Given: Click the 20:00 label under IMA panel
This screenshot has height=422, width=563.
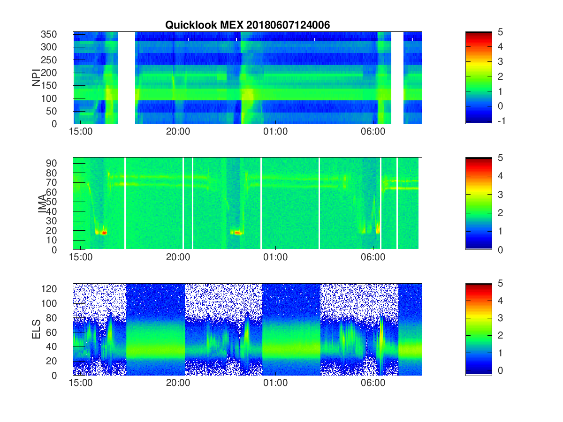Looking at the screenshot, I should (x=178, y=257).
